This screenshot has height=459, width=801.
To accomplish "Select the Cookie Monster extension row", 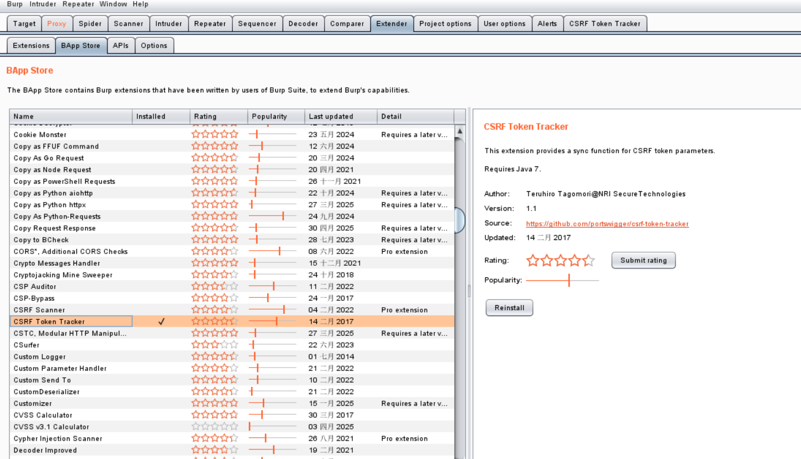I will click(x=232, y=134).
